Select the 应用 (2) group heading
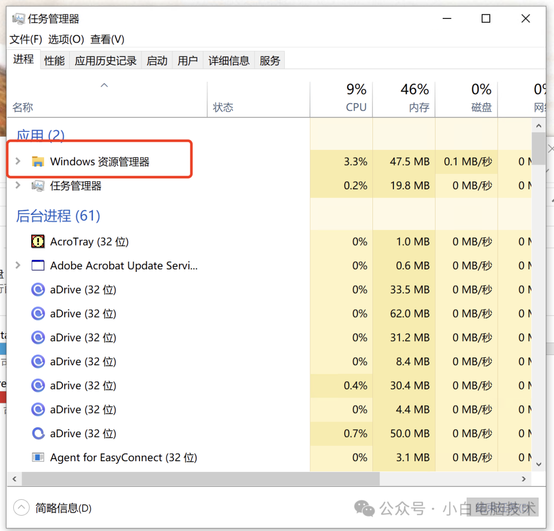 [41, 135]
